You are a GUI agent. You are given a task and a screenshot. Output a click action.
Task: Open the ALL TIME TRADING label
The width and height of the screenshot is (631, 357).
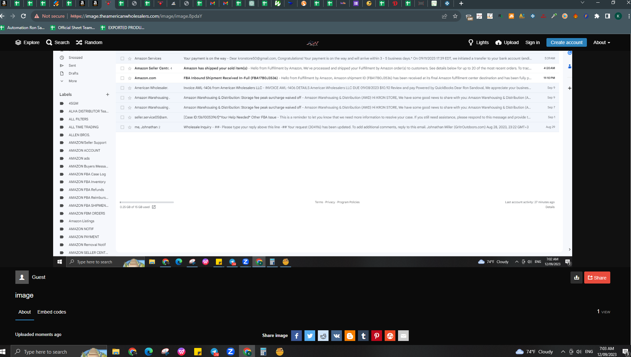pyautogui.click(x=84, y=127)
